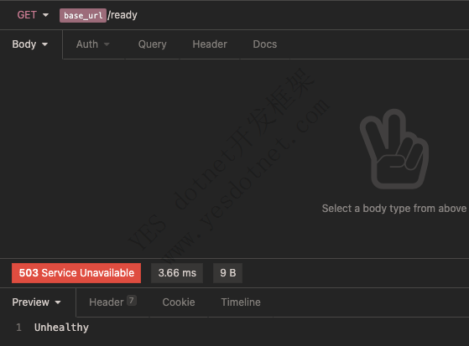The height and width of the screenshot is (346, 469).
Task: Click the 503 Service Unavailable status badge
Action: [76, 273]
